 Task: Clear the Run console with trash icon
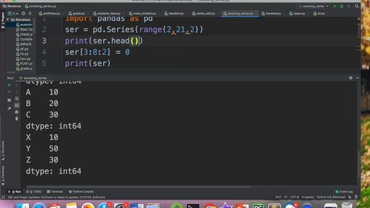pyautogui.click(x=17, y=118)
